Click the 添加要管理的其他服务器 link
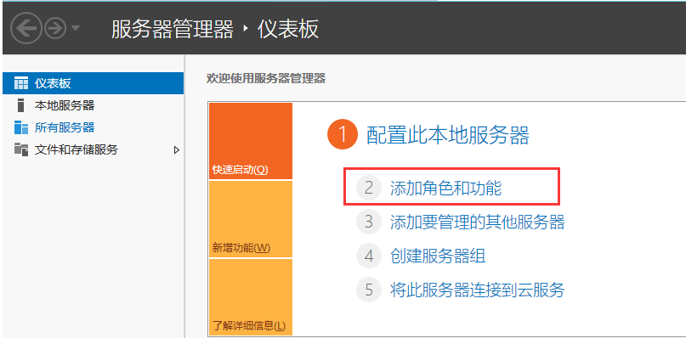Screen dimensions: 686x338 point(477,222)
